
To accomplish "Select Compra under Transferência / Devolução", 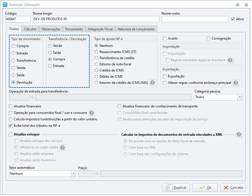I will pyautogui.click(x=50, y=59).
